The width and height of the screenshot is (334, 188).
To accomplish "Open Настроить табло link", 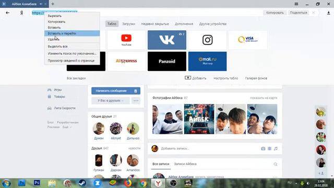I will coord(225,78).
